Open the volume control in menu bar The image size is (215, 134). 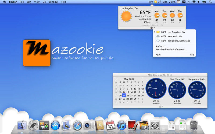(199, 2)
